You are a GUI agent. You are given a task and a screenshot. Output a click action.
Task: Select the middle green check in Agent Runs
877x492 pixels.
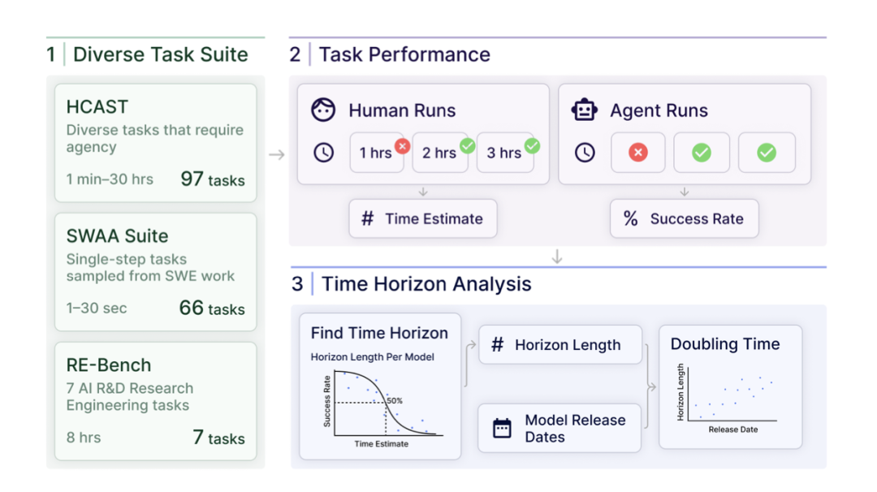[702, 152]
